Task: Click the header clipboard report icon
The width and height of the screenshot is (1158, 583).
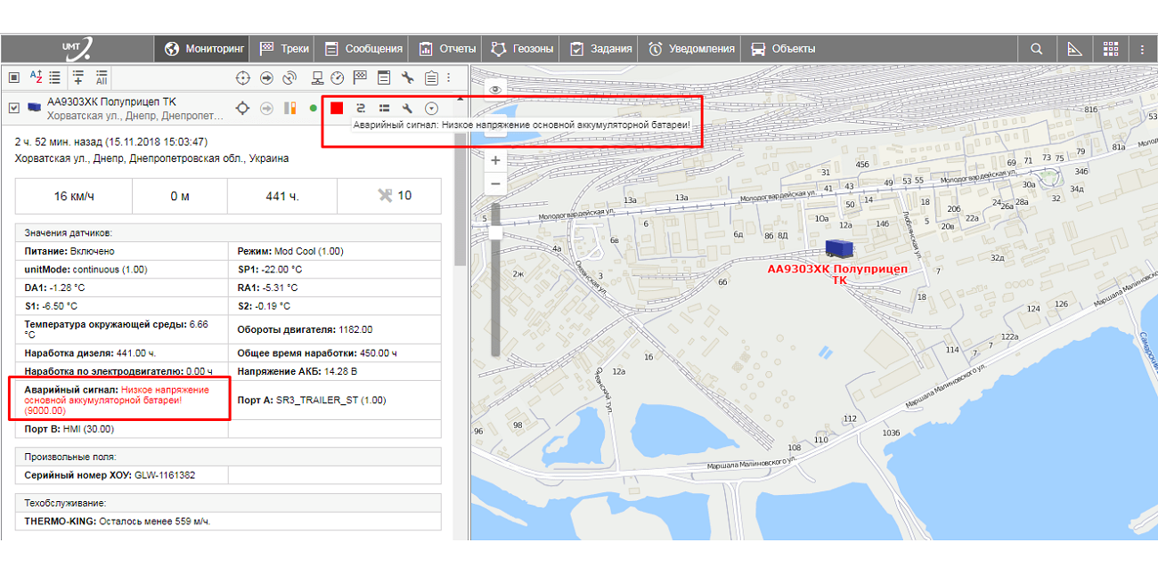Action: coord(431,77)
